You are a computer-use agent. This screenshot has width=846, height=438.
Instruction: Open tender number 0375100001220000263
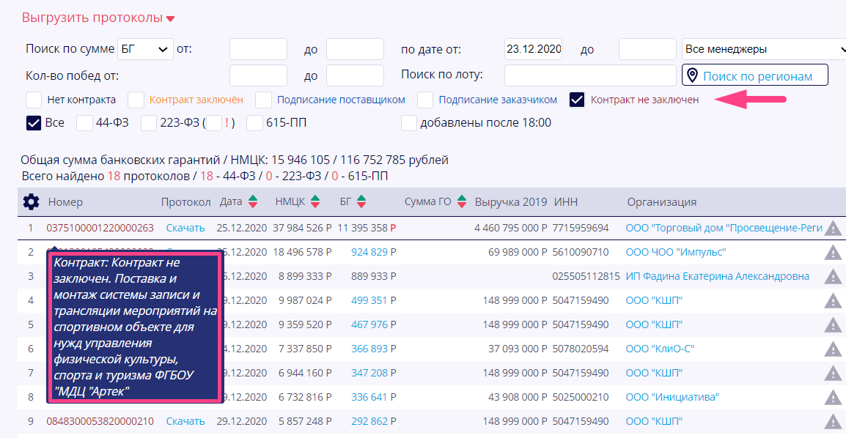point(100,228)
